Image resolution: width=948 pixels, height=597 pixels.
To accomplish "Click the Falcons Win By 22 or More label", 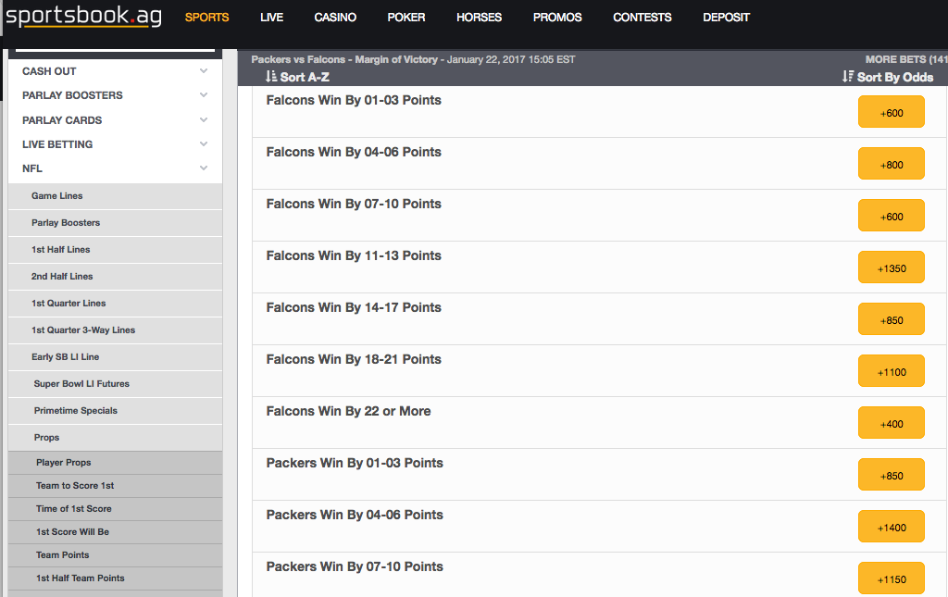I will point(348,412).
